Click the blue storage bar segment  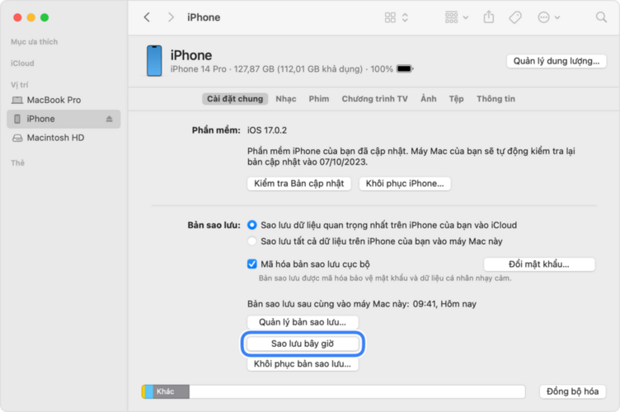149,391
